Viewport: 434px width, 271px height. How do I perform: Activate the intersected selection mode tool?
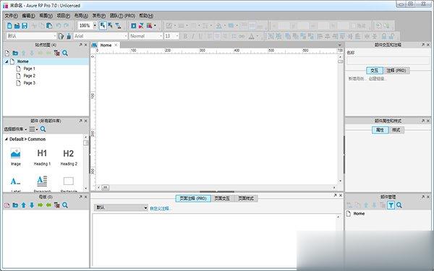(103, 26)
